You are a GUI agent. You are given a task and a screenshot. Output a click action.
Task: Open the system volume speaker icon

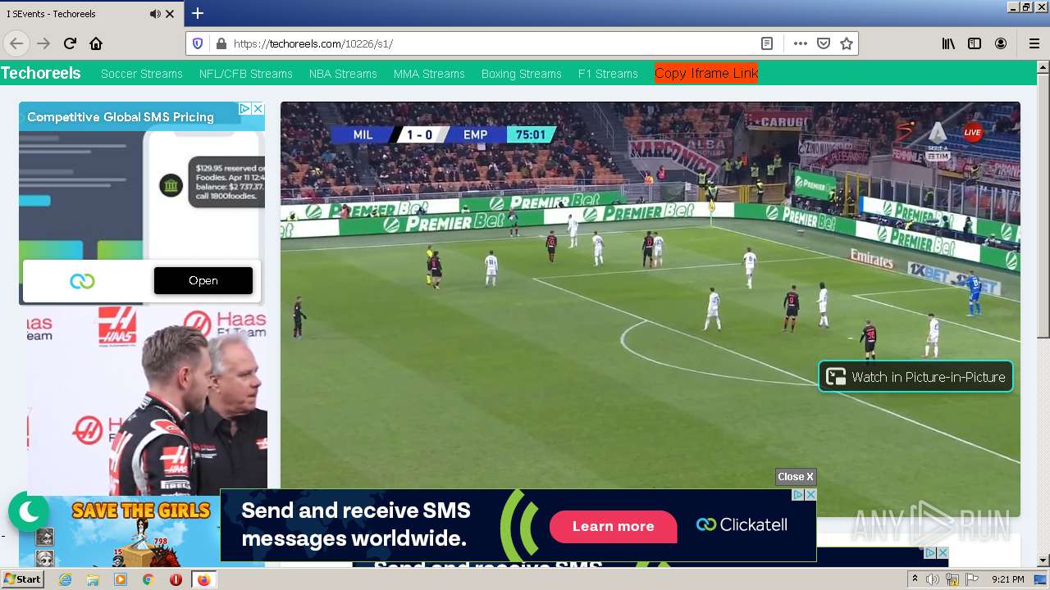pos(933,579)
